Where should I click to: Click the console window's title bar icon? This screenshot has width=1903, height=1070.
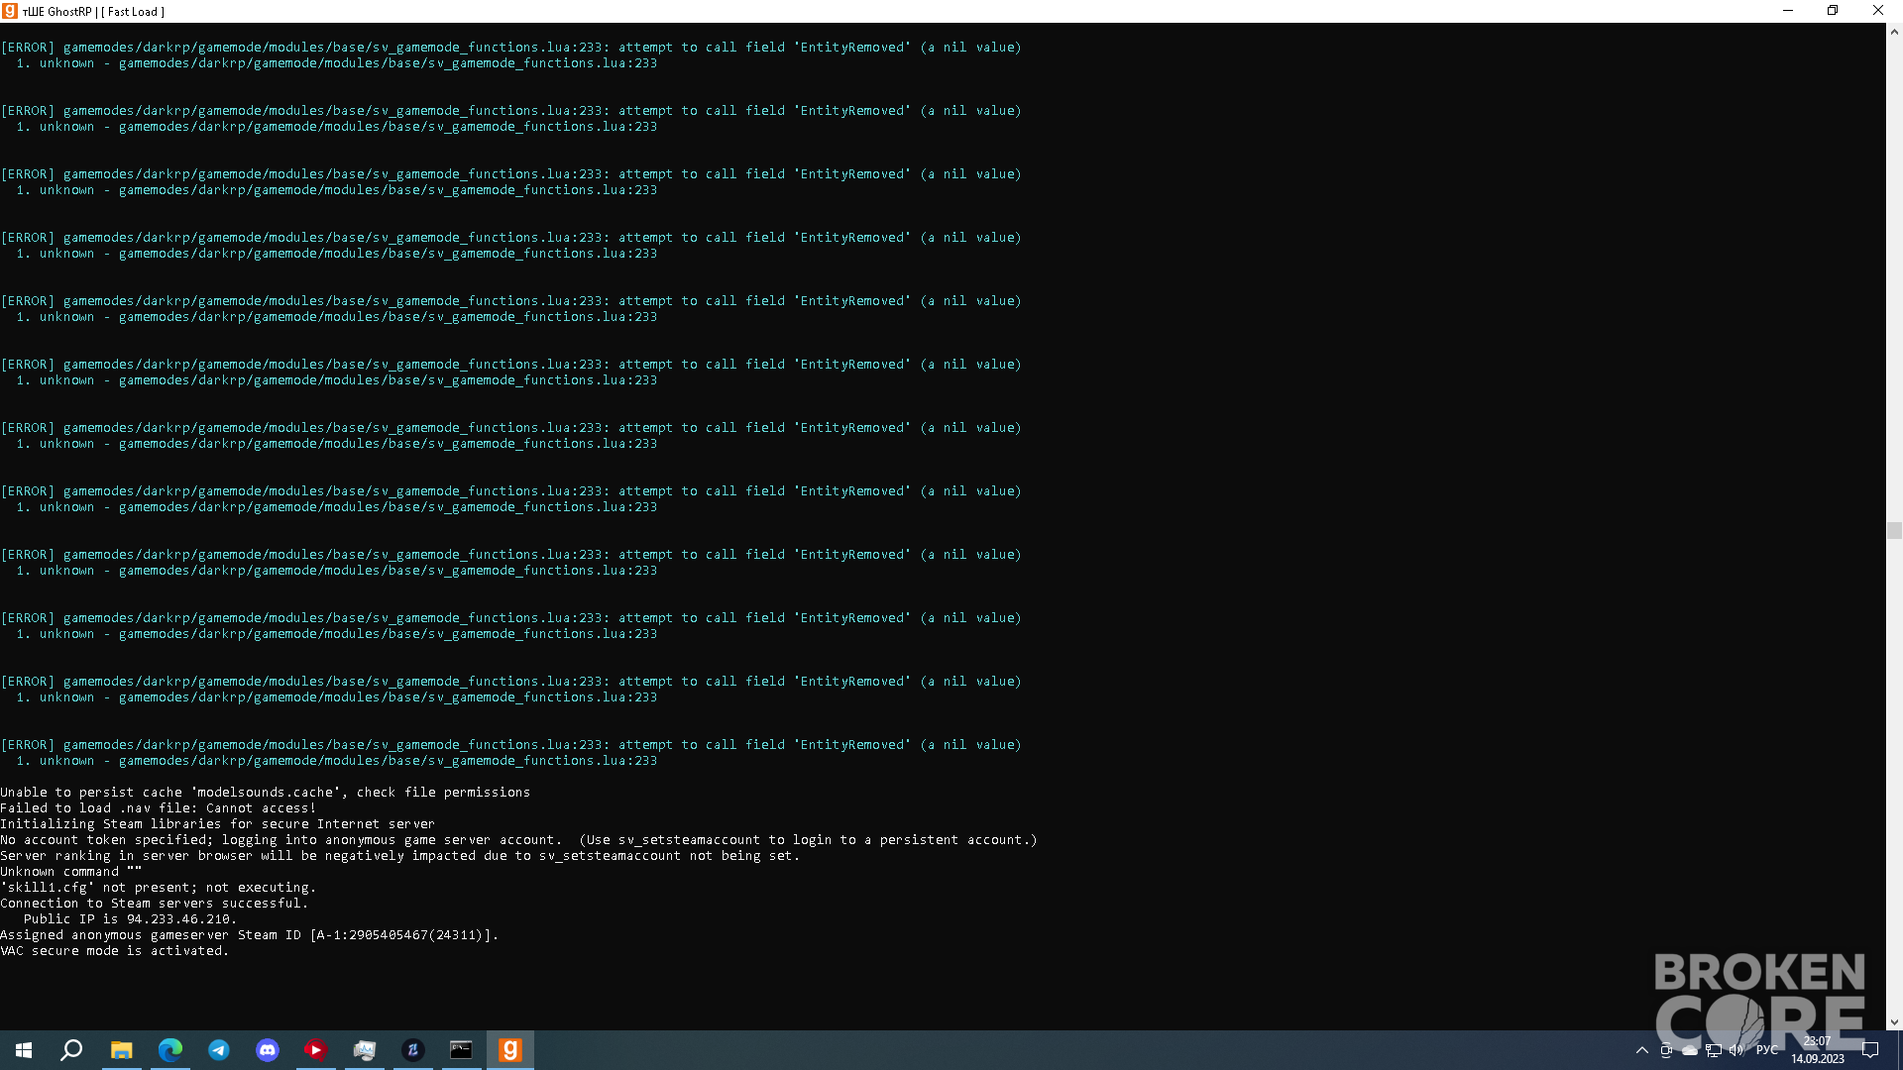(x=10, y=11)
